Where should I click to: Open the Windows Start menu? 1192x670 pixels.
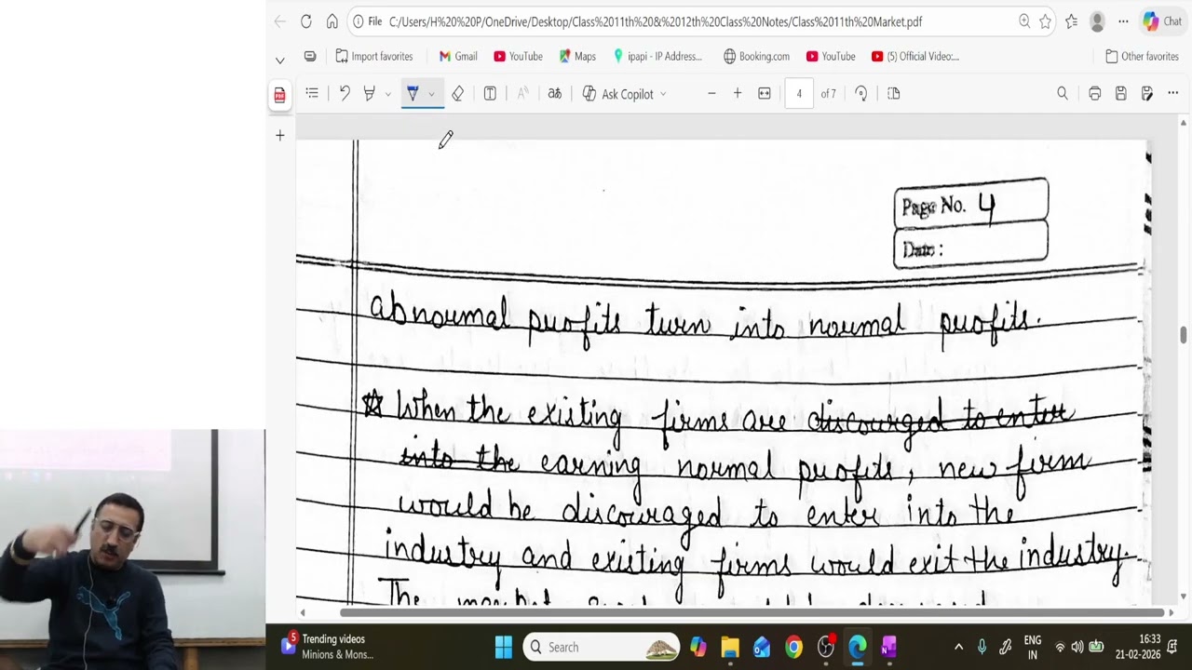click(x=504, y=647)
